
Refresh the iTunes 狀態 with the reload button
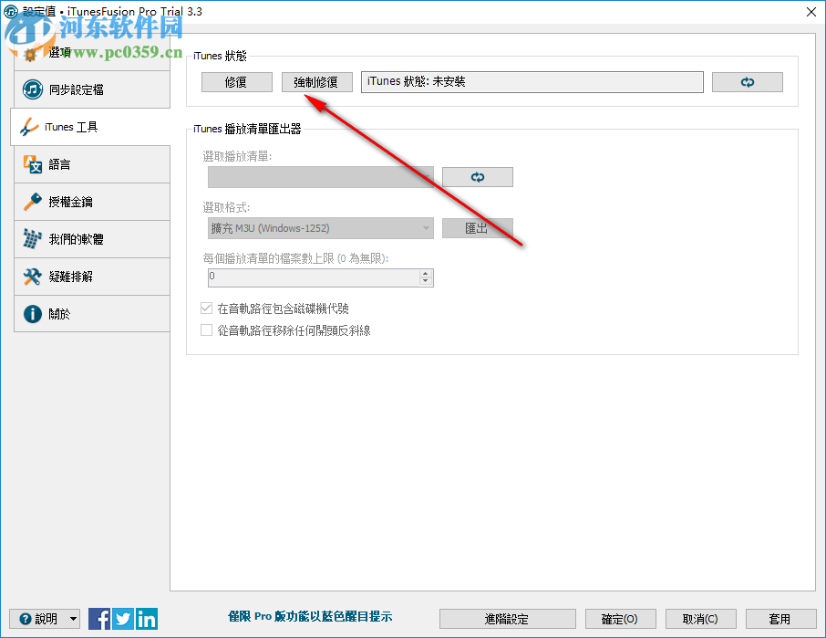tap(748, 81)
